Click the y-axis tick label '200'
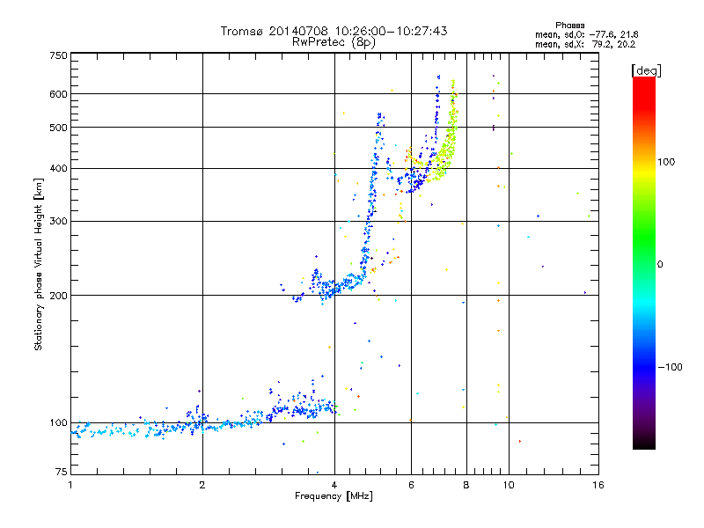This screenshot has height=528, width=704. (x=58, y=296)
